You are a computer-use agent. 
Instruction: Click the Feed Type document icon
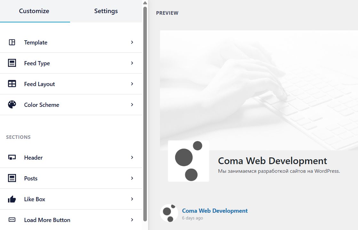(x=12, y=63)
